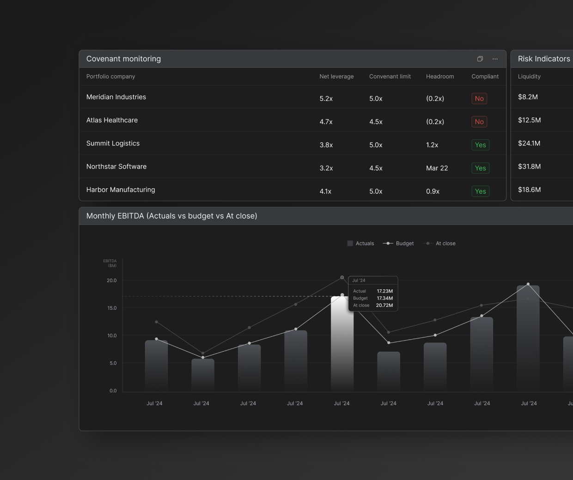Open the Northstar Software row
573x480 pixels.
point(293,167)
